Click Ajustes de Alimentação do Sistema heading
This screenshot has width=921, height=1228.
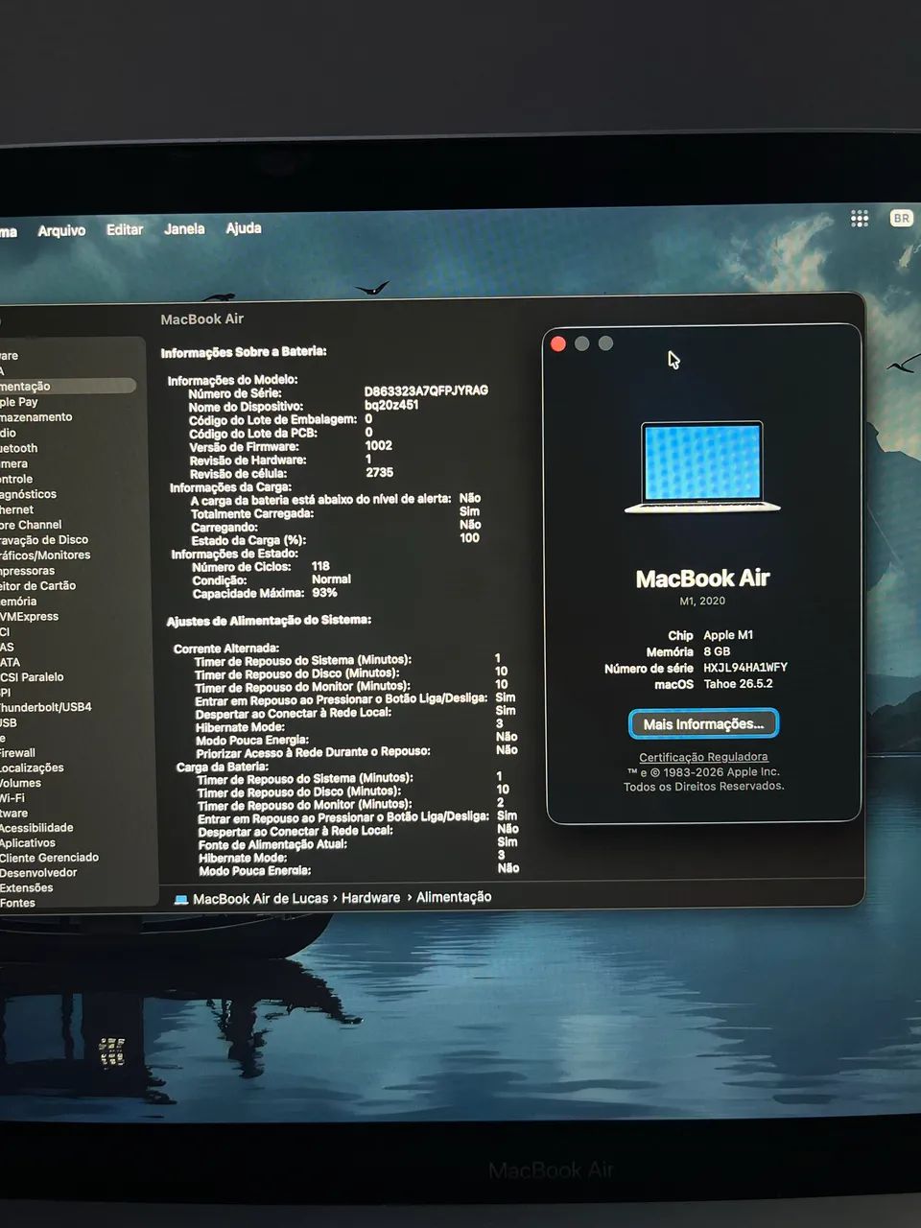click(x=269, y=621)
